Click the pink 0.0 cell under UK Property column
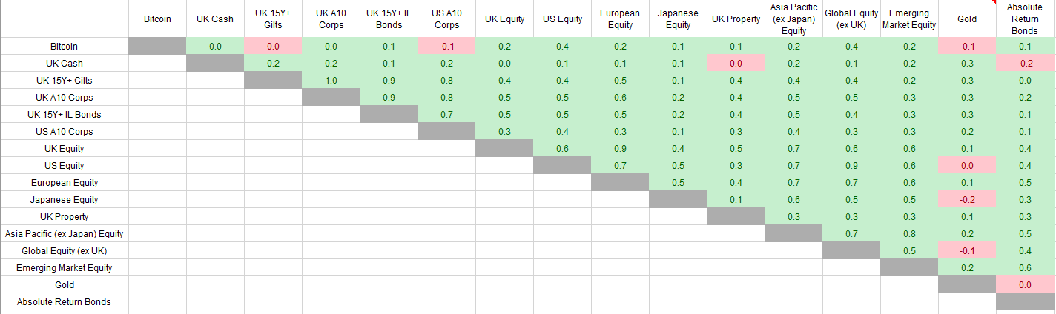This screenshot has height=314, width=1056. coord(736,63)
